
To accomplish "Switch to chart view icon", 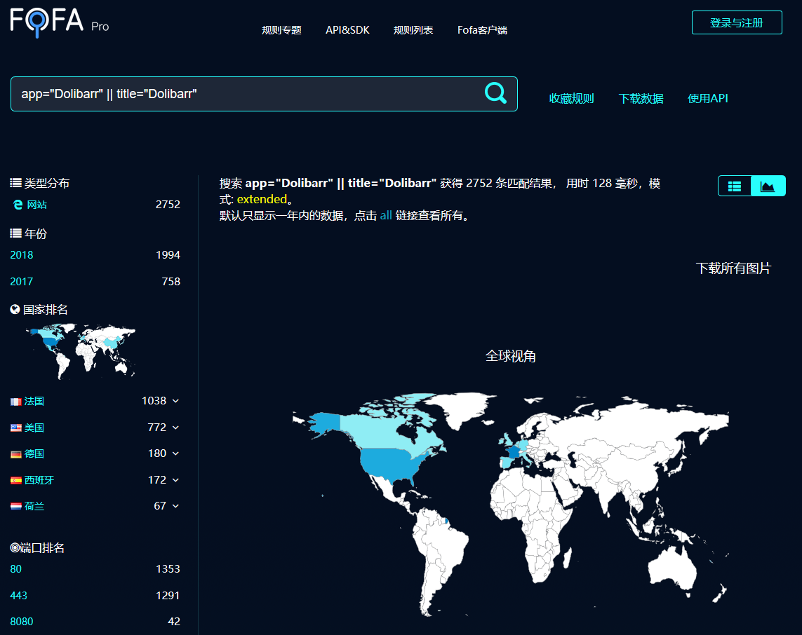I will [768, 186].
